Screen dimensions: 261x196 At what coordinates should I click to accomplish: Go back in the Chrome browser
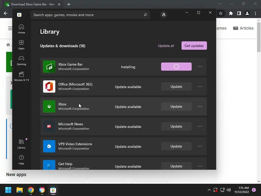click(x=6, y=13)
